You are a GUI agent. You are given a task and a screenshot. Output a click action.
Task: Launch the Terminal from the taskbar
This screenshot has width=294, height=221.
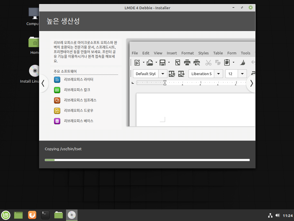[45, 215]
